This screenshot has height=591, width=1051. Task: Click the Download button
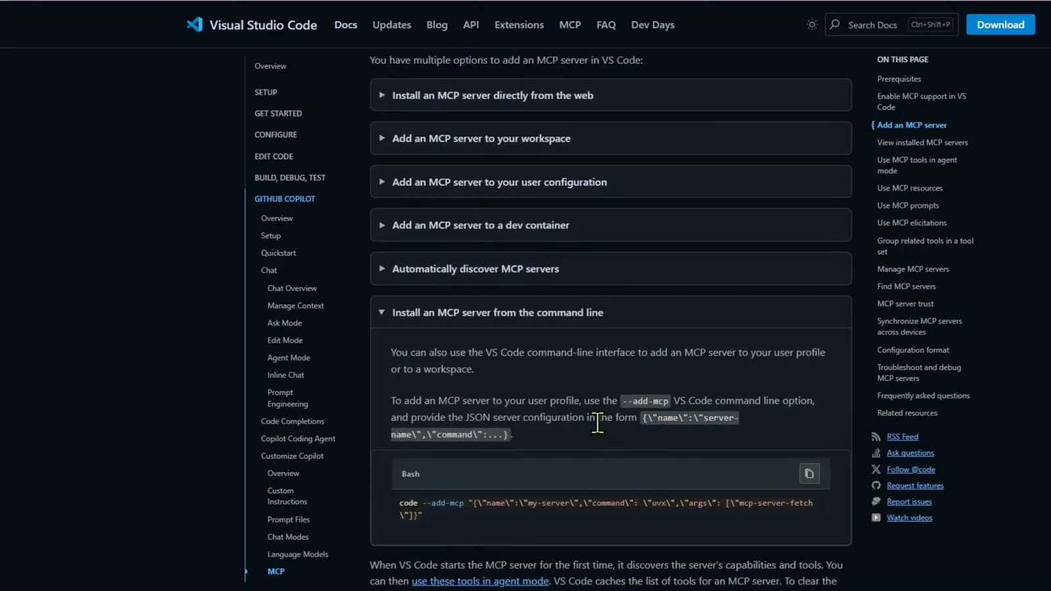[x=1000, y=24]
